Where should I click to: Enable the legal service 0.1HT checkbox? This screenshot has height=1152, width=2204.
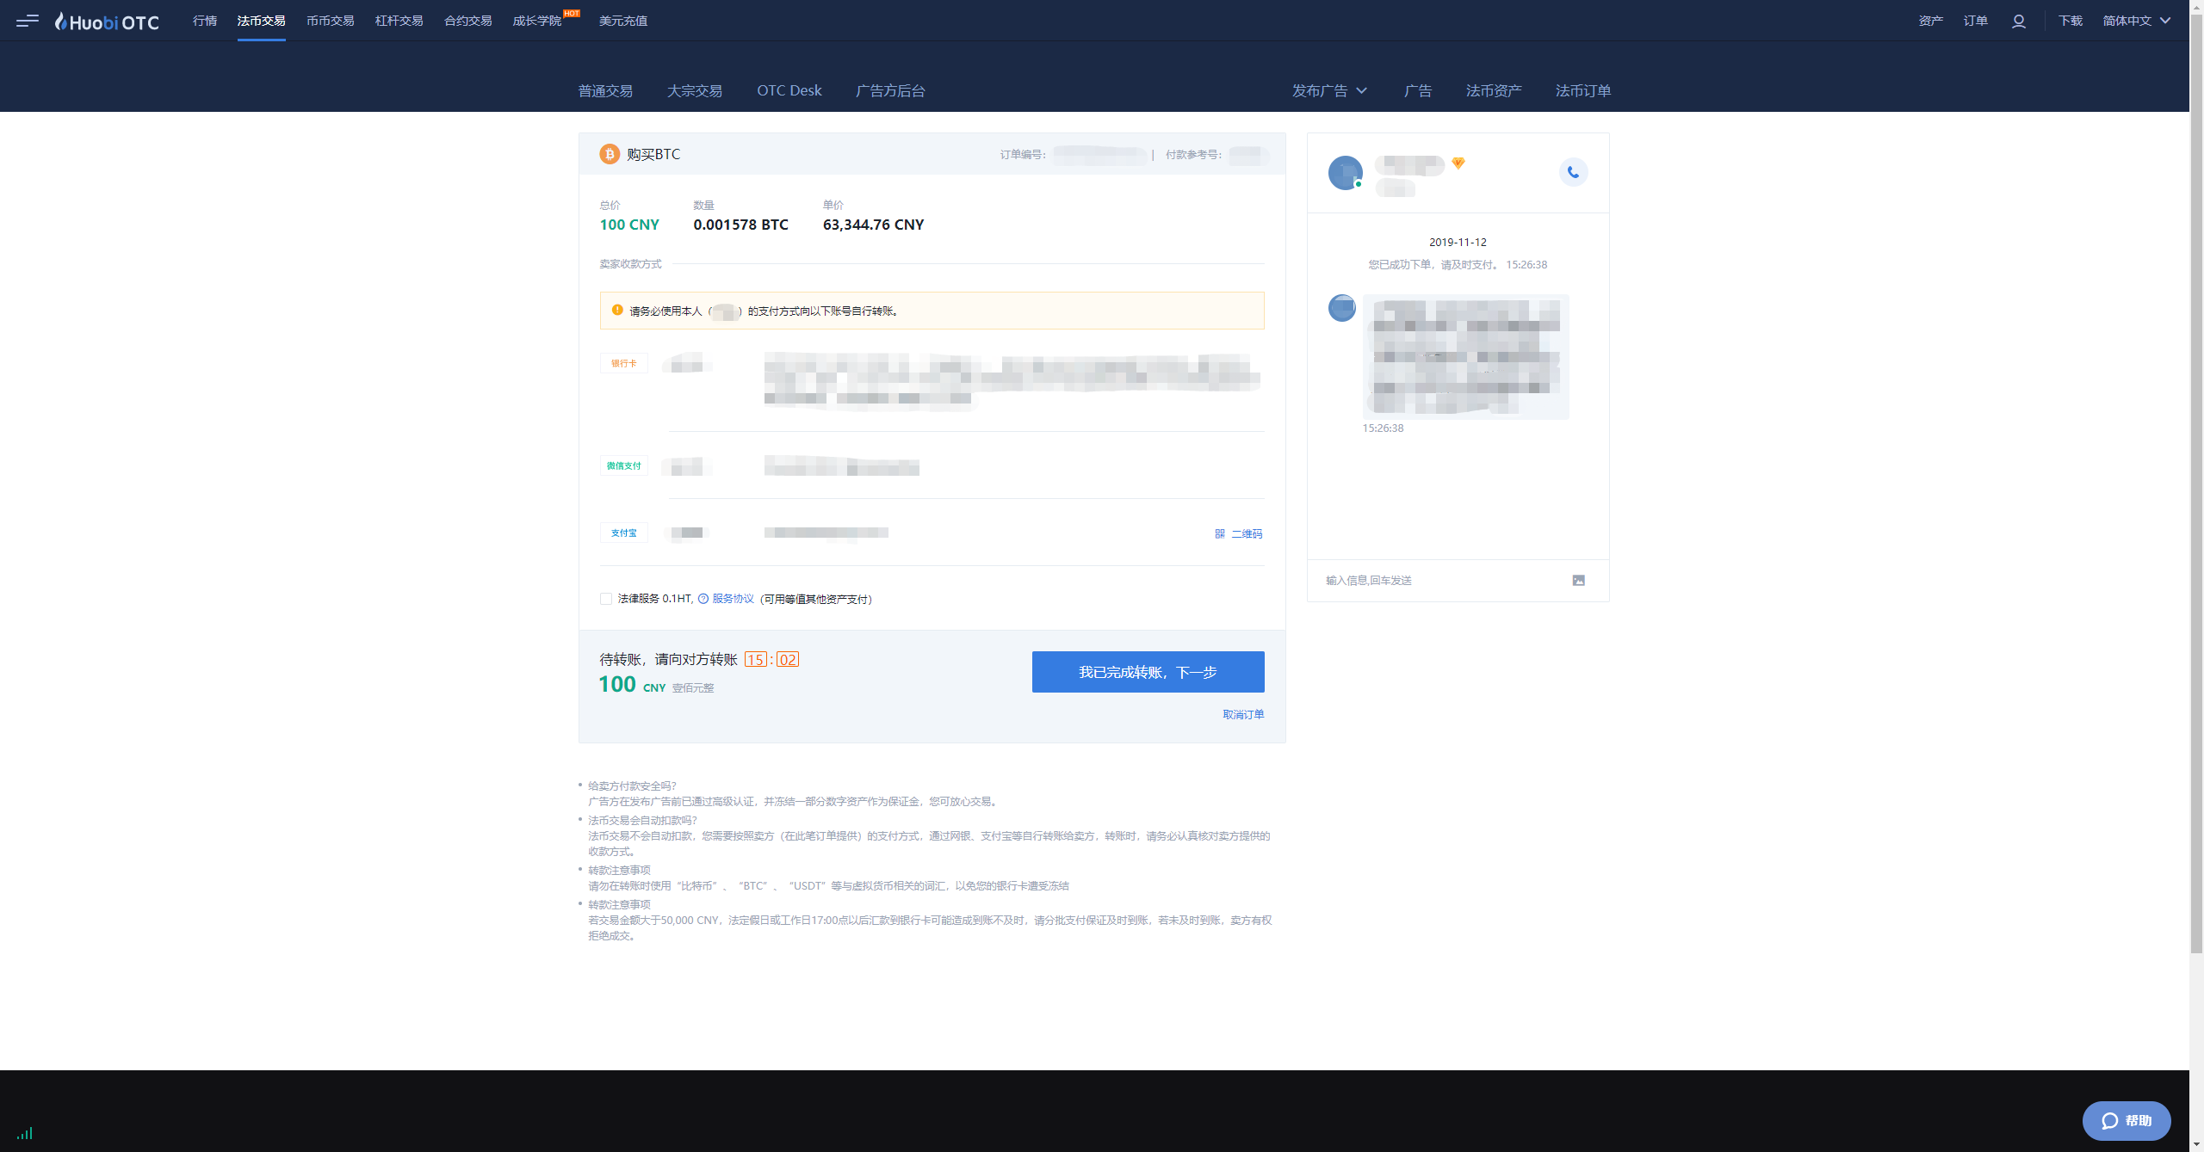pyautogui.click(x=606, y=599)
